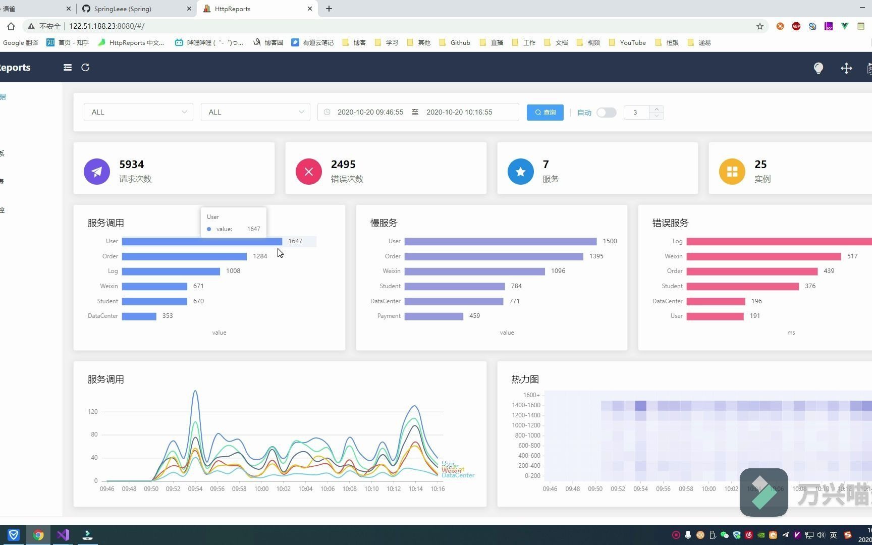872x545 pixels.
Task: Open the second ALL instance dropdown
Action: pos(255,112)
